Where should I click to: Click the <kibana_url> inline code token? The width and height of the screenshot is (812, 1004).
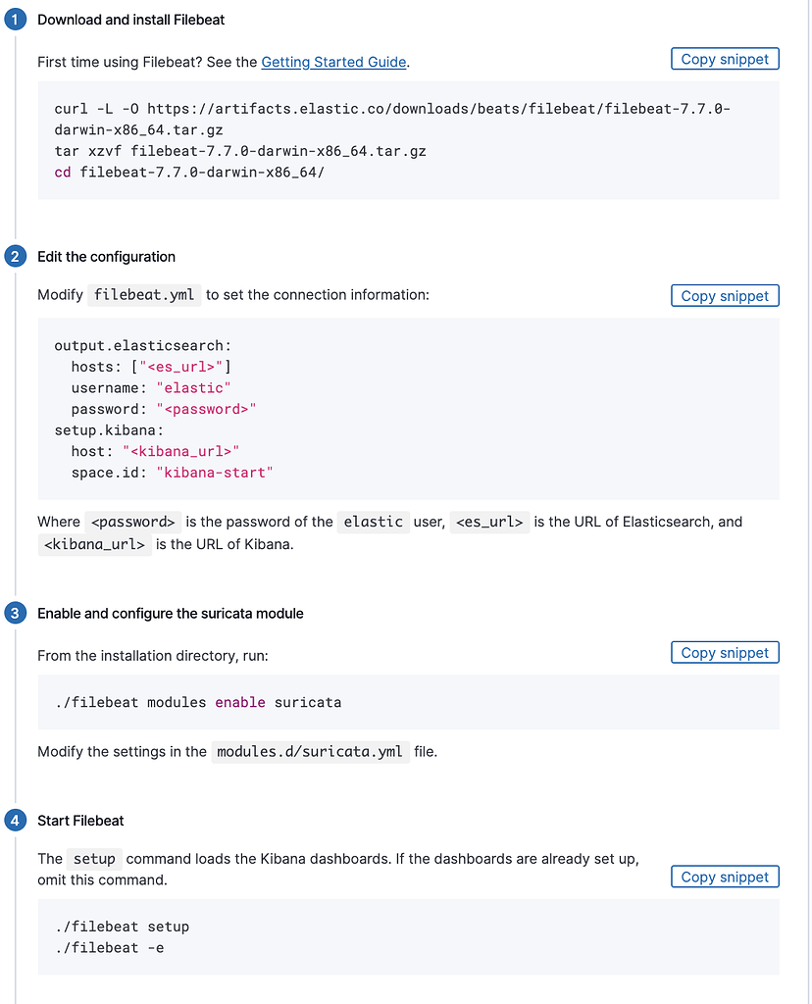click(94, 543)
